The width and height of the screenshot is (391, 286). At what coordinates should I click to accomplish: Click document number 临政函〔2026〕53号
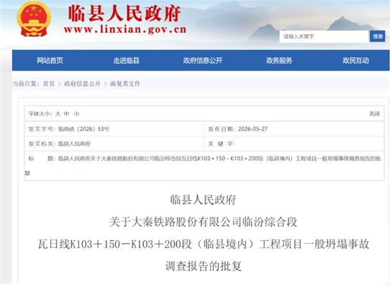(x=84, y=129)
